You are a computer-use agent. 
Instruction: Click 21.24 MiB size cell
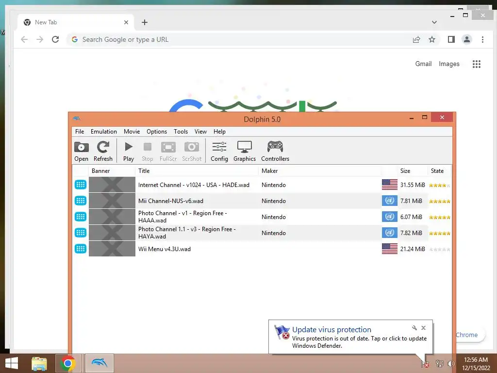coord(413,249)
